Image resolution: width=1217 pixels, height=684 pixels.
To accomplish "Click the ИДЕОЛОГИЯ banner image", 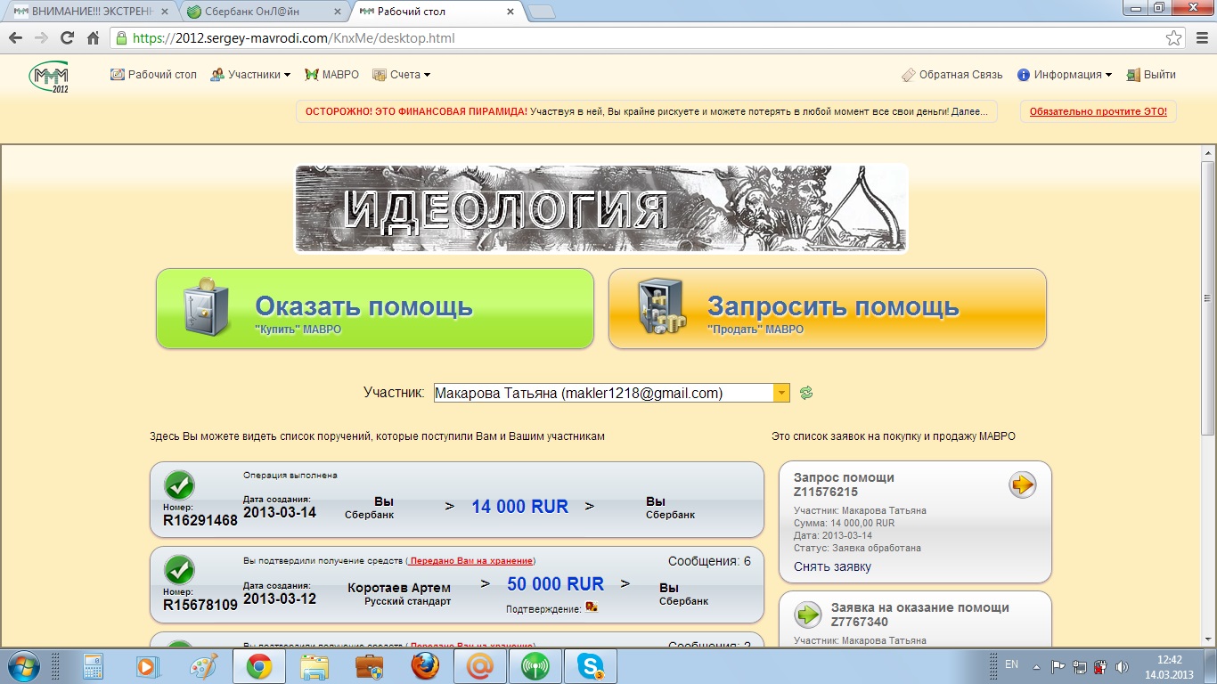I will [601, 209].
